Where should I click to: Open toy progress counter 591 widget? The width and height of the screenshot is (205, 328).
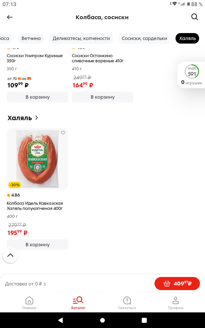192,75
